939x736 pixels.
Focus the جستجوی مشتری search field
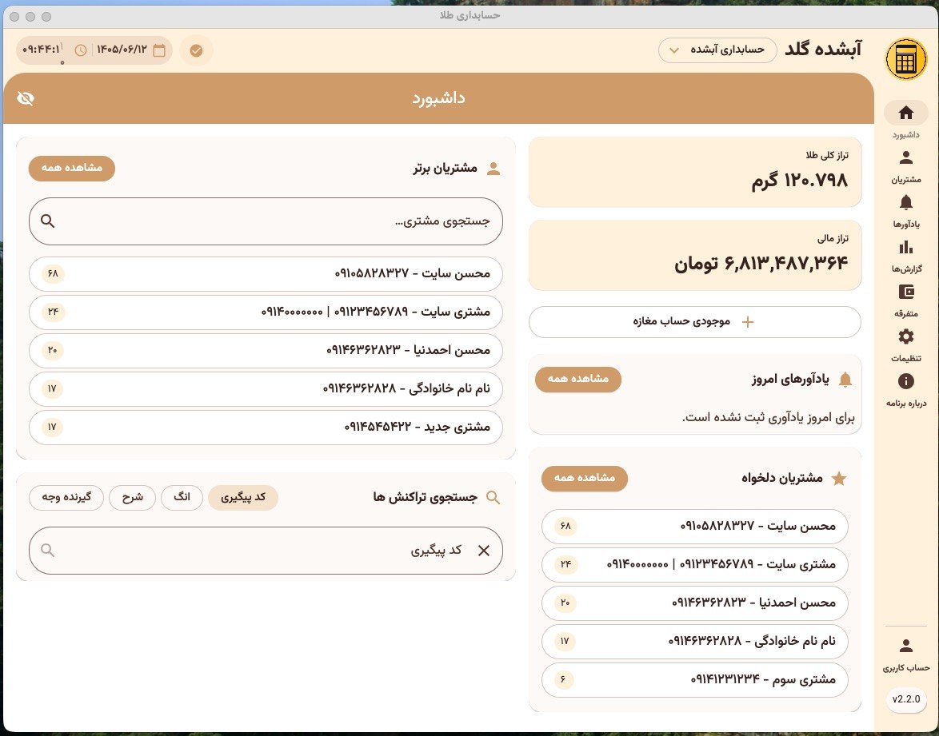click(x=266, y=221)
